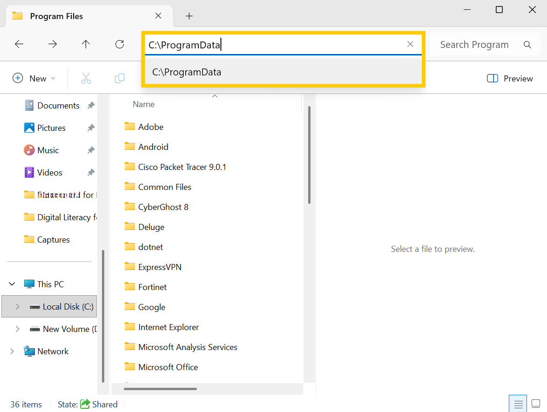Navigate up one folder level
Screen dimensions: 547x412
click(86, 44)
